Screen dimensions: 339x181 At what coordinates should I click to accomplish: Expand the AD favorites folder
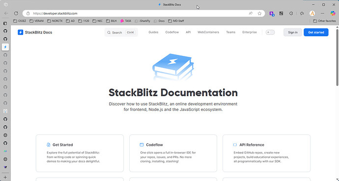[x=70, y=21]
